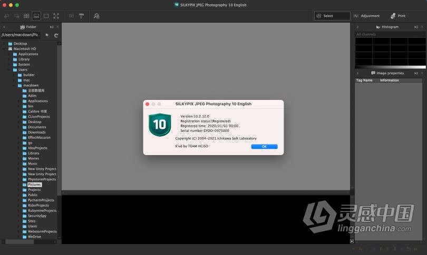The height and width of the screenshot is (255, 427).
Task: Click the Information column header
Action: 390,80
